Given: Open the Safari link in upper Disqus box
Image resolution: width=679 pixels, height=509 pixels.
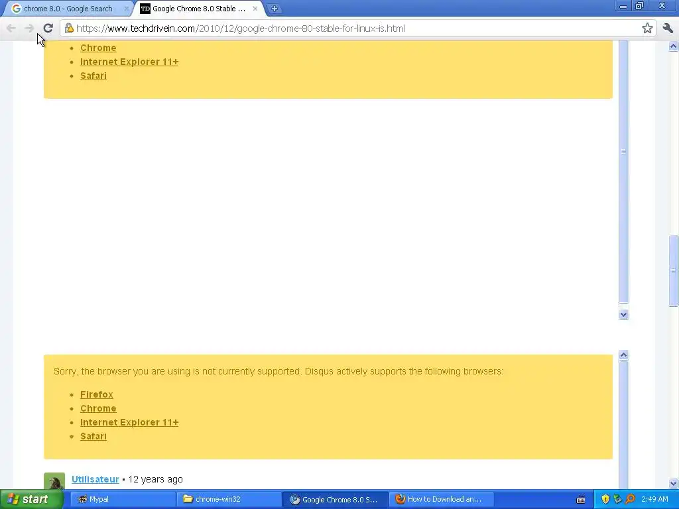Looking at the screenshot, I should click(93, 76).
